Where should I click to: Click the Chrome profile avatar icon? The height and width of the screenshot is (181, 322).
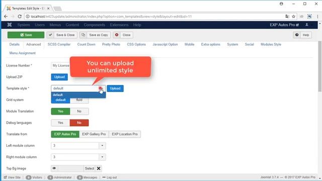point(281,4)
